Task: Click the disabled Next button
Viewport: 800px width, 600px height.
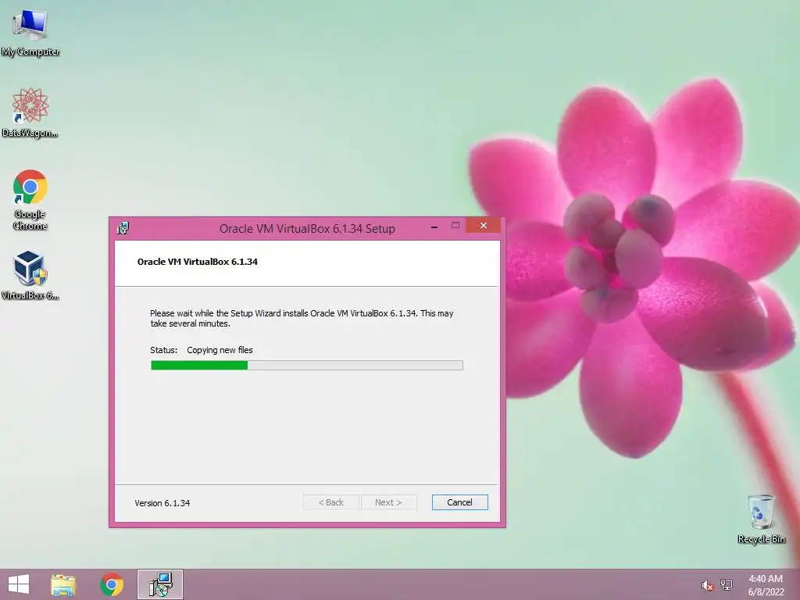Action: pyautogui.click(x=389, y=502)
